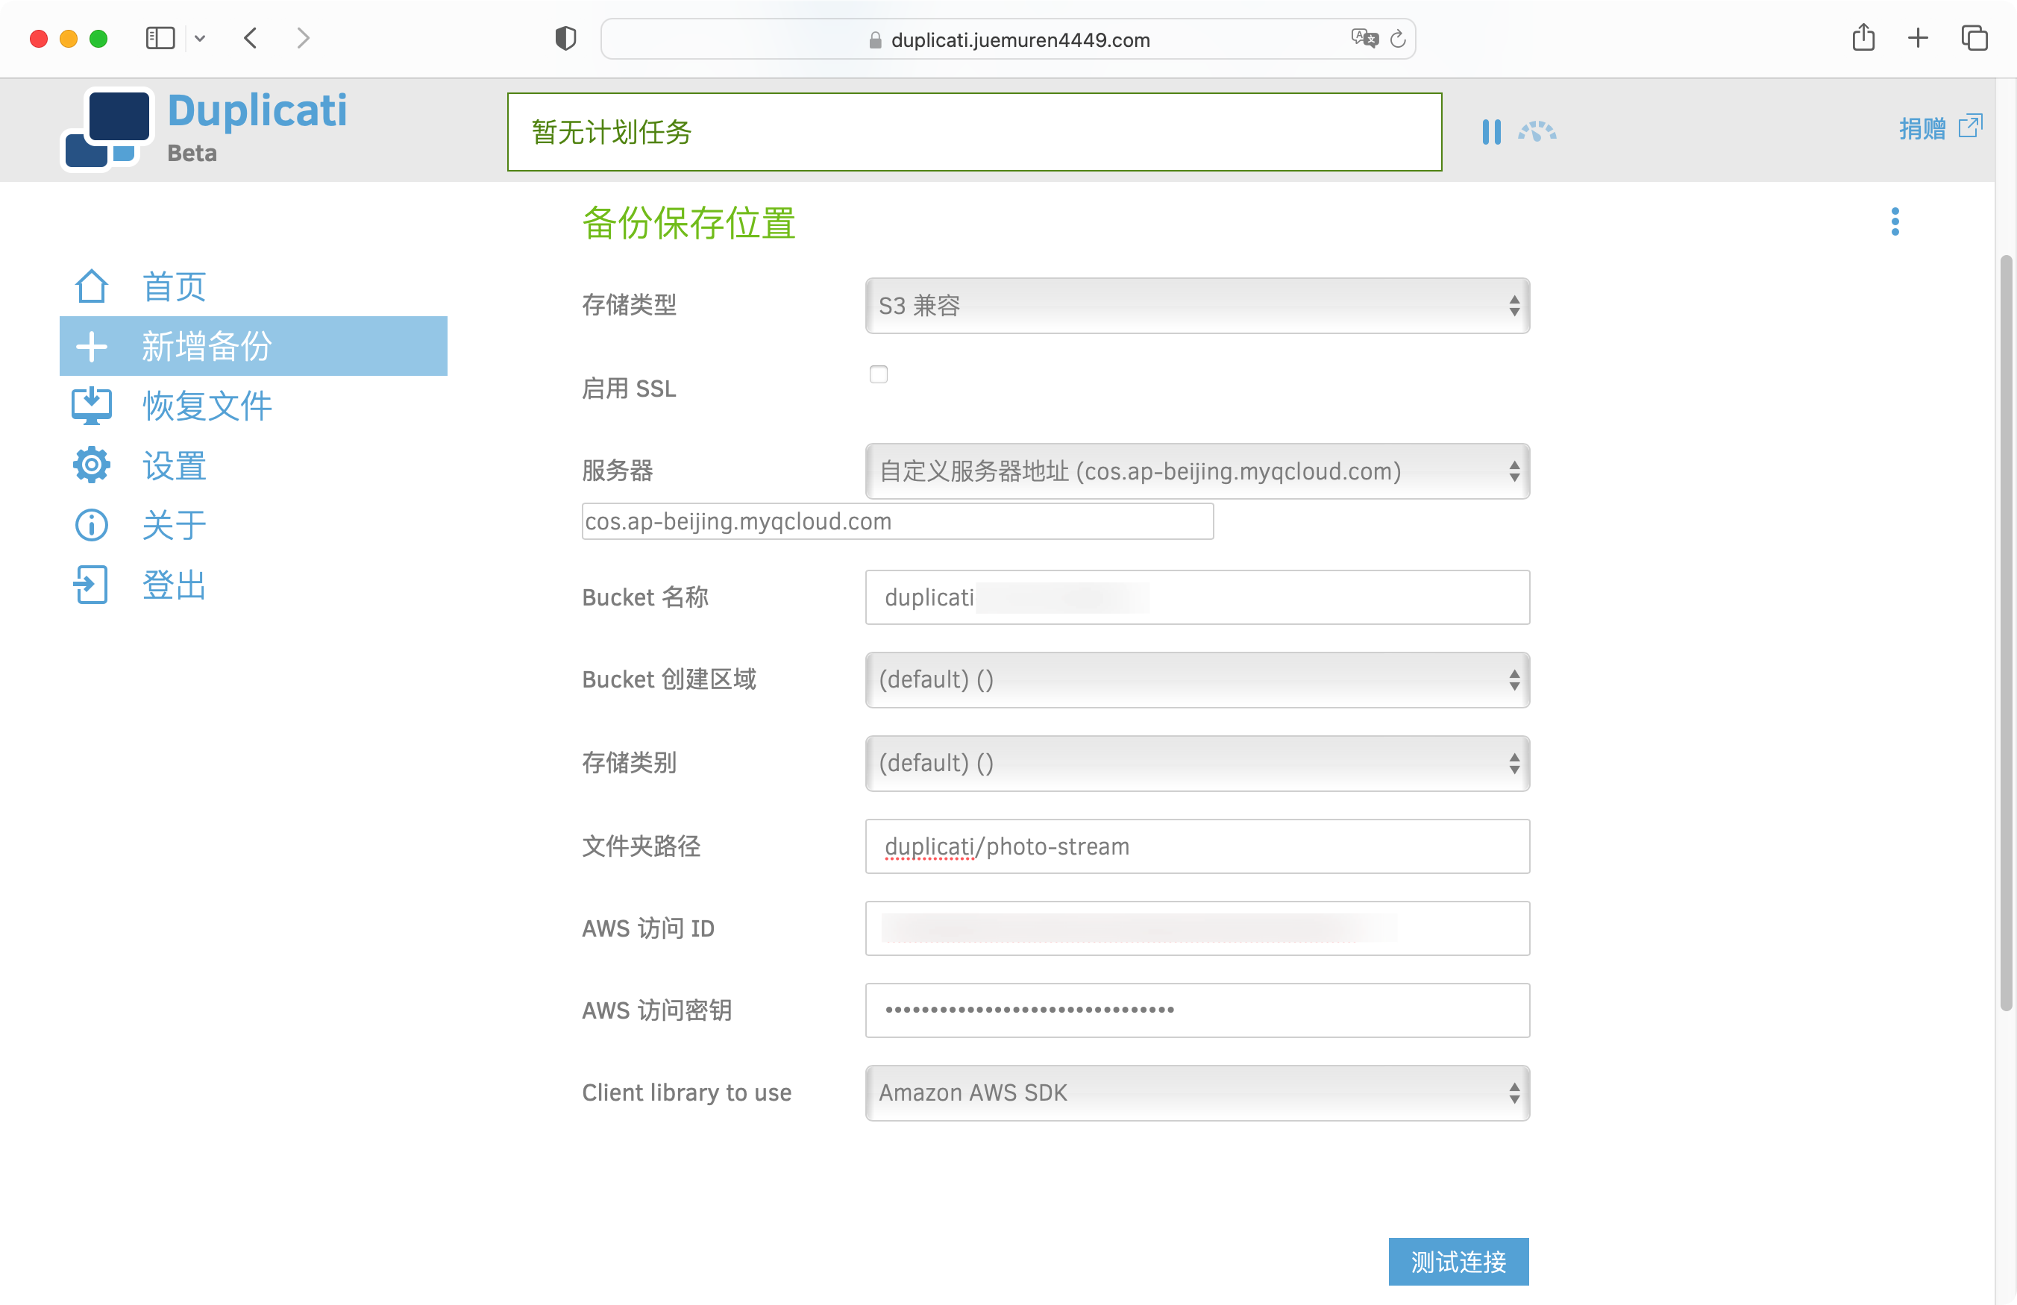Click the cos.ap-beijing.myqcloud.com server address field
This screenshot has width=2017, height=1305.
point(897,521)
